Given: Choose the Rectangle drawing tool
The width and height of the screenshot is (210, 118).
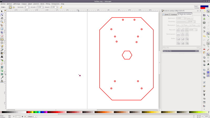Looking at the screenshot, I should (x=2, y=29).
